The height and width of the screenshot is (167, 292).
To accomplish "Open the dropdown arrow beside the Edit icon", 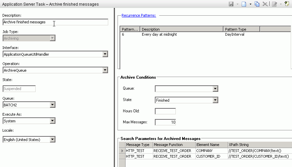I will (x=281, y=4).
